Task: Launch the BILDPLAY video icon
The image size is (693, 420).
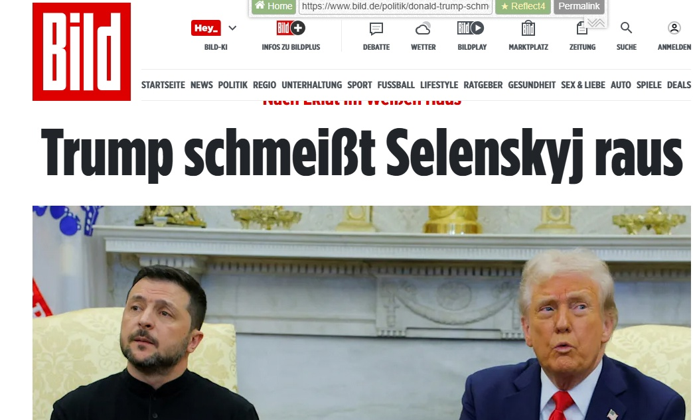Action: pos(471,29)
